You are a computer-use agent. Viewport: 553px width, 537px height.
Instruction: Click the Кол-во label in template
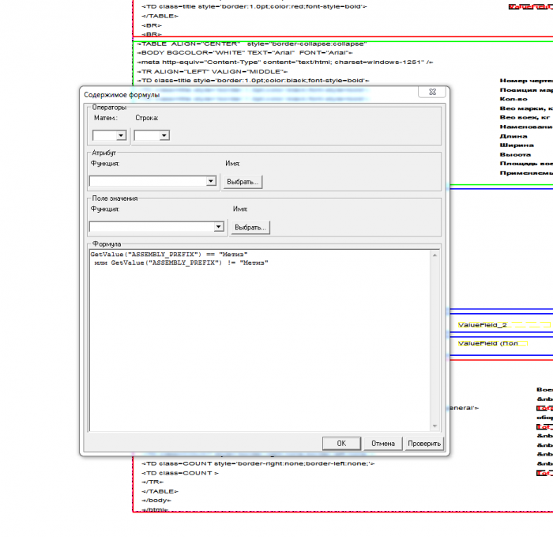click(513, 99)
